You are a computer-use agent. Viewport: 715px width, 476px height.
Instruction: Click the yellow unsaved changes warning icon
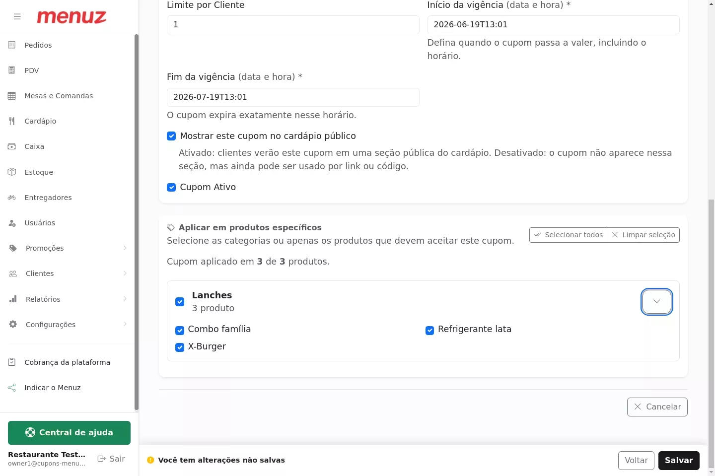pos(150,460)
